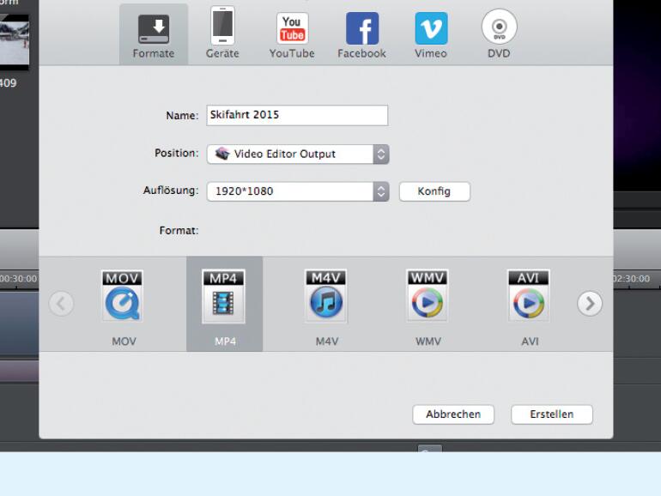This screenshot has width=661, height=496.
Task: Open the YouTube upload tab
Action: click(292, 34)
